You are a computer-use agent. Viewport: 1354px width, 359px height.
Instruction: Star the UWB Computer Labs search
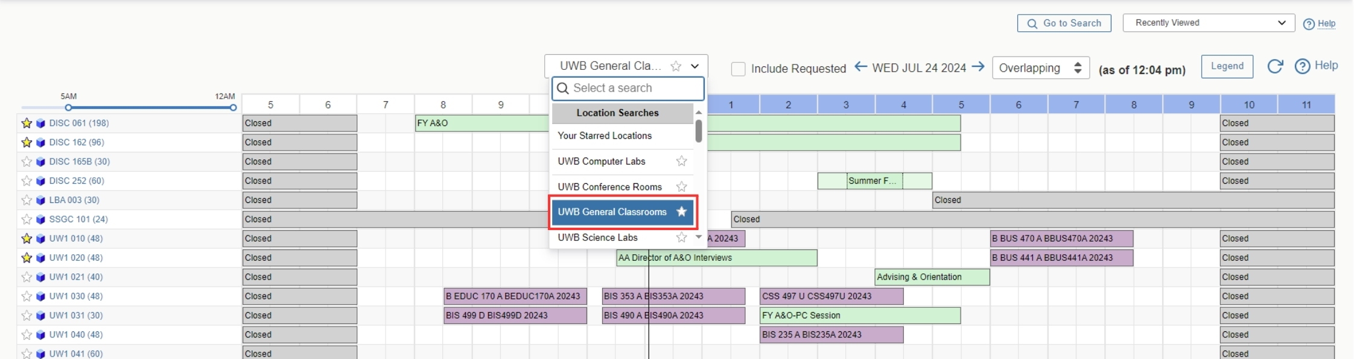coord(681,161)
